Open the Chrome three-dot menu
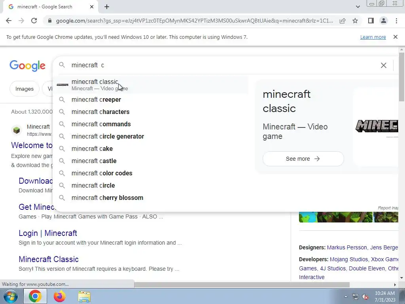 pos(396,21)
